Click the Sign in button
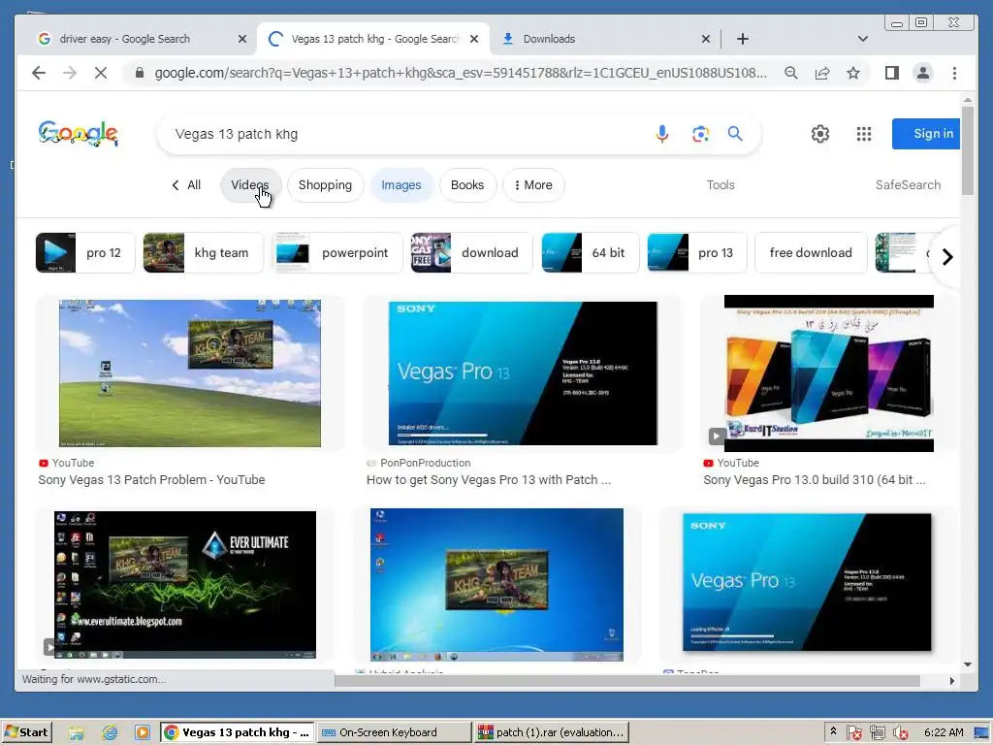This screenshot has width=993, height=745. (927, 134)
